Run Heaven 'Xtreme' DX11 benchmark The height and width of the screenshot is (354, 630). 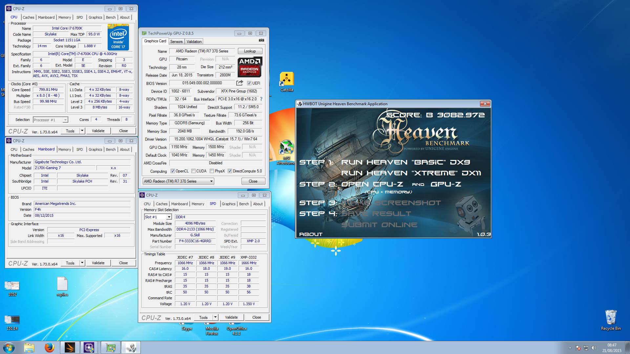pyautogui.click(x=411, y=173)
